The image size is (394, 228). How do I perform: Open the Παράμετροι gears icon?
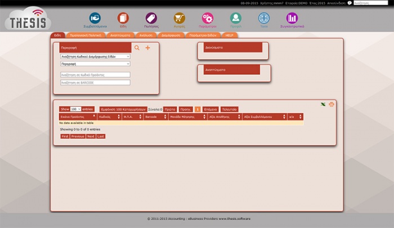coord(207,18)
